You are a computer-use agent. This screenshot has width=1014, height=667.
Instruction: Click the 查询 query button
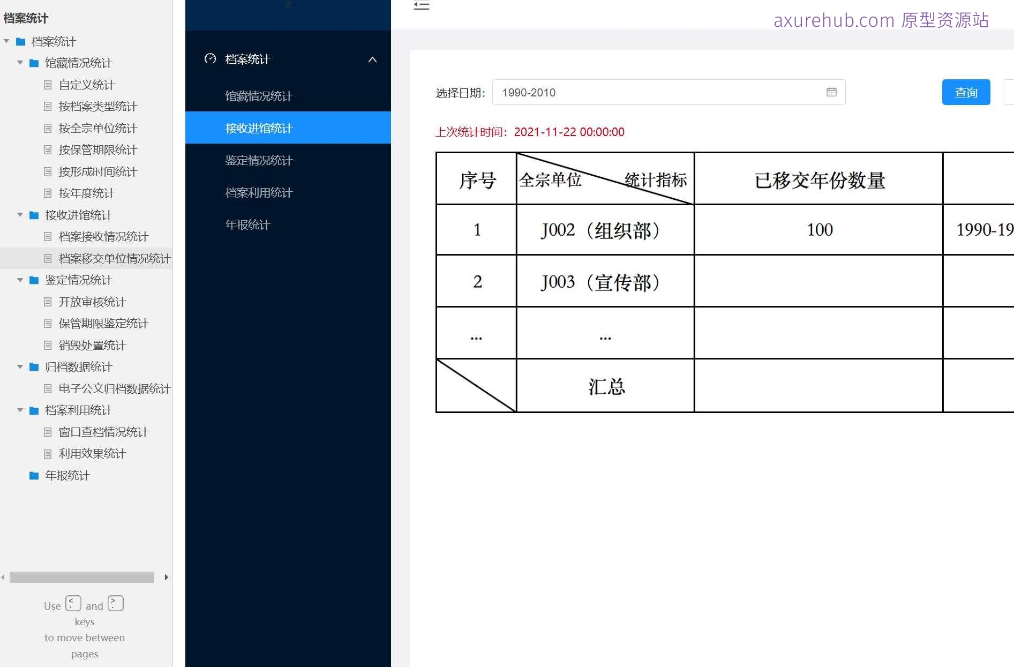(965, 92)
